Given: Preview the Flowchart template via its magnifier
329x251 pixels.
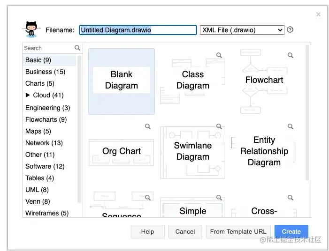Looking at the screenshot, I should (x=291, y=55).
